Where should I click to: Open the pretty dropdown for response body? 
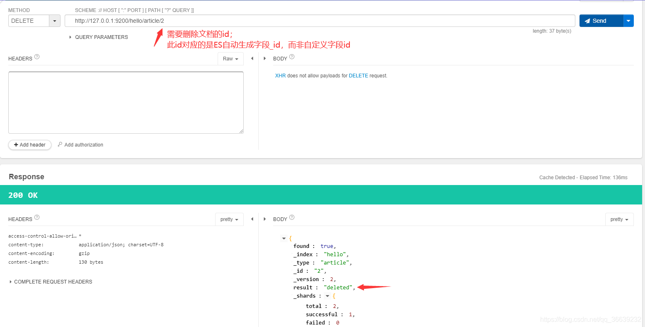click(619, 219)
